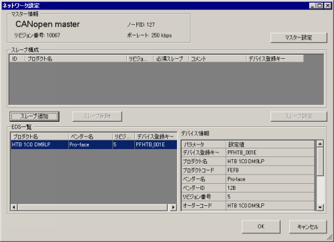Click slave table デバイス登録キー column header
The width and height of the screenshot is (334, 242).
pos(275,59)
